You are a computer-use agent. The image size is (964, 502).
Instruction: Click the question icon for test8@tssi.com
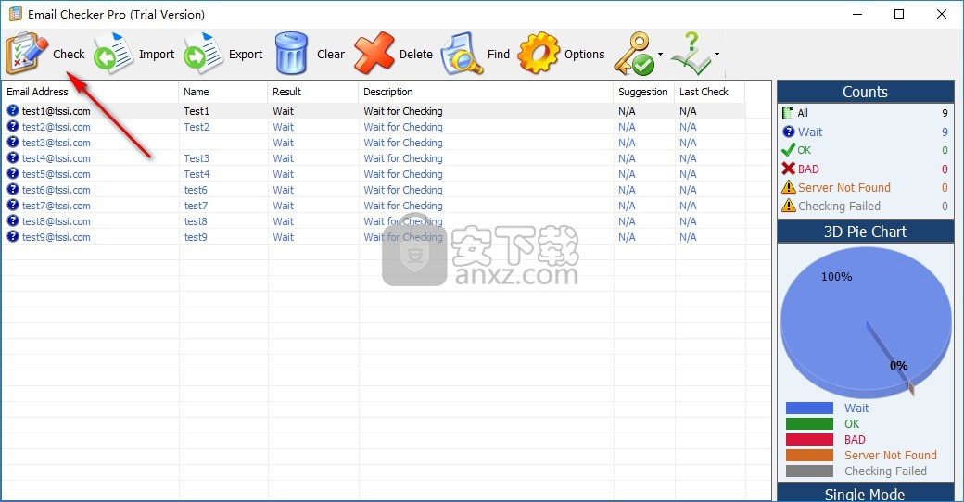(x=13, y=220)
